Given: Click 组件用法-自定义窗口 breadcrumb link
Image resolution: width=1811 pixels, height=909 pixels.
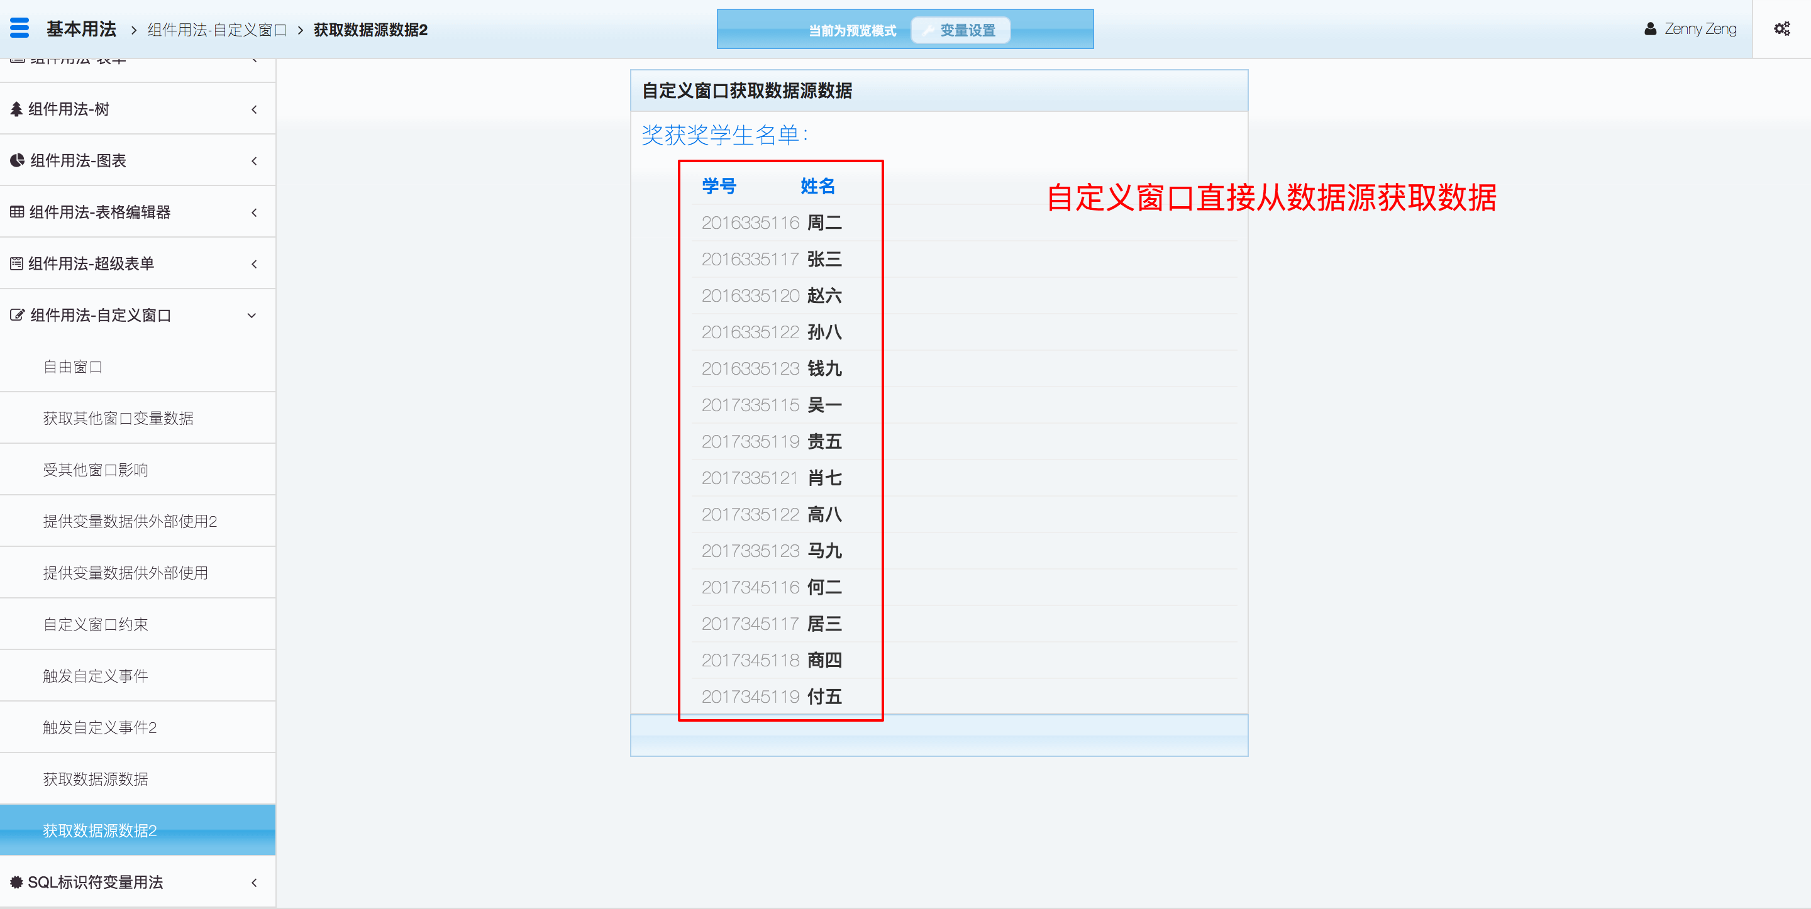Looking at the screenshot, I should coord(216,30).
